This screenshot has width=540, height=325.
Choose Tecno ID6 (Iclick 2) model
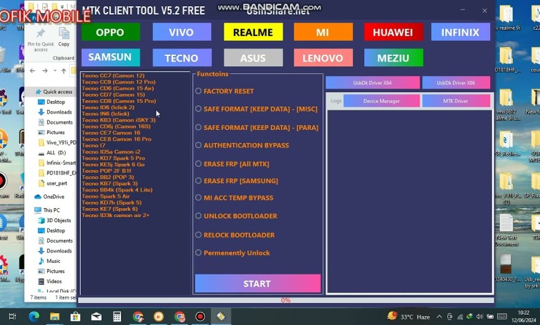tap(108, 107)
